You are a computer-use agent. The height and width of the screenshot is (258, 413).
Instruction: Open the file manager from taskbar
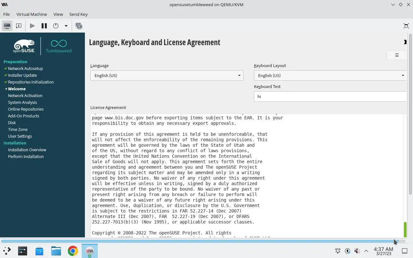point(56,251)
